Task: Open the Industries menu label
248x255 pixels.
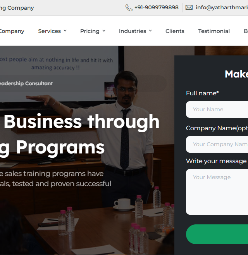Action: click(x=133, y=31)
